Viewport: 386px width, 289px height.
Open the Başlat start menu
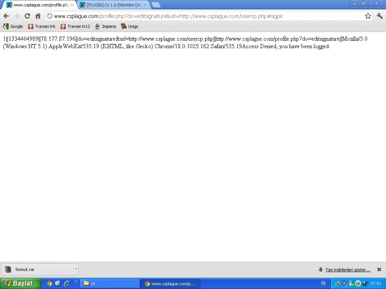[20, 283]
